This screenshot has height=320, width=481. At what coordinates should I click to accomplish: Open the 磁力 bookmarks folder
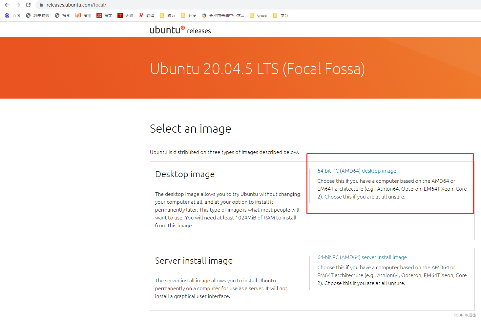tap(167, 15)
